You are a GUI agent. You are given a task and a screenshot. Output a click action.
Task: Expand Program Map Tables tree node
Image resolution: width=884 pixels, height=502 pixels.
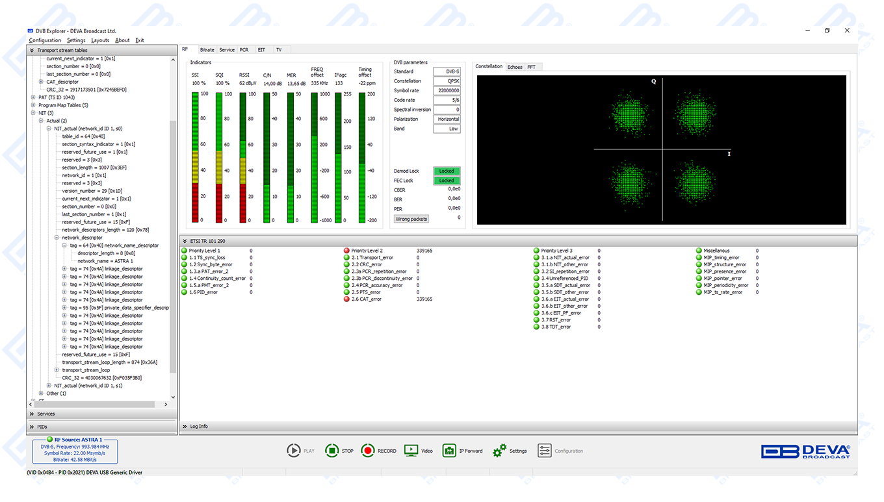click(x=33, y=105)
